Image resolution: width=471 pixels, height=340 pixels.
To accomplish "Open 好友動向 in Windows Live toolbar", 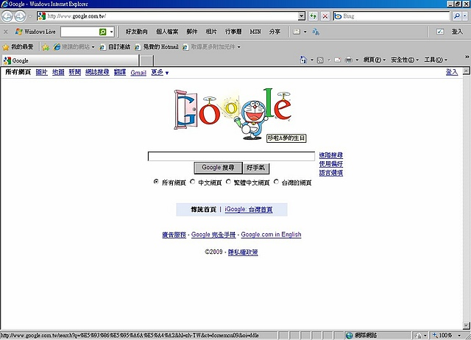I will (x=136, y=32).
